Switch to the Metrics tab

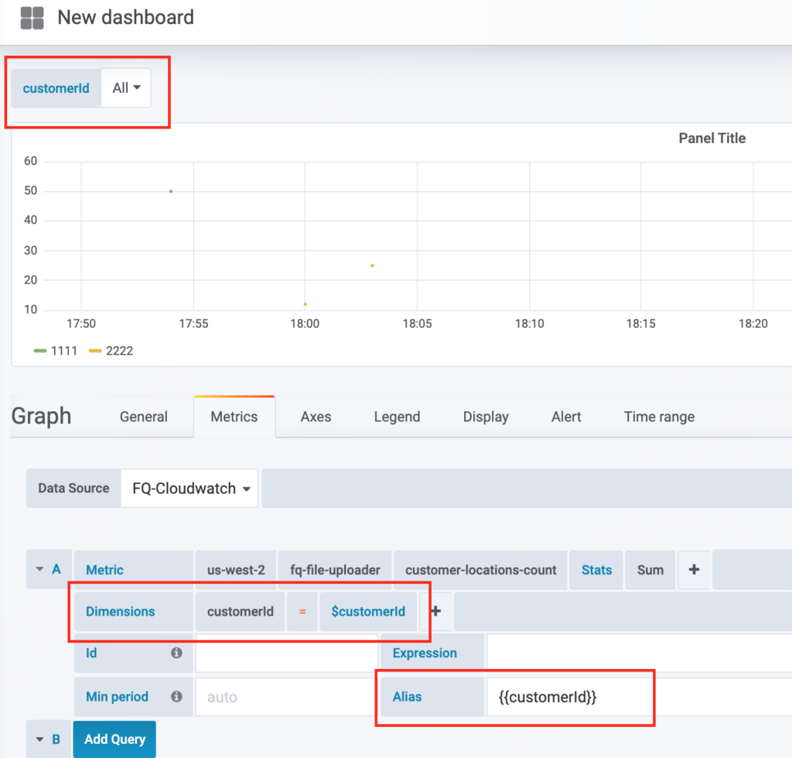click(x=234, y=417)
